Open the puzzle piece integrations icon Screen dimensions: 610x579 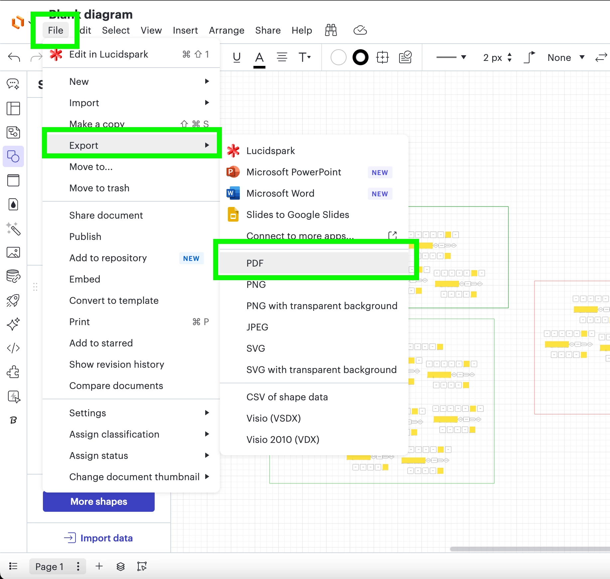click(x=13, y=372)
